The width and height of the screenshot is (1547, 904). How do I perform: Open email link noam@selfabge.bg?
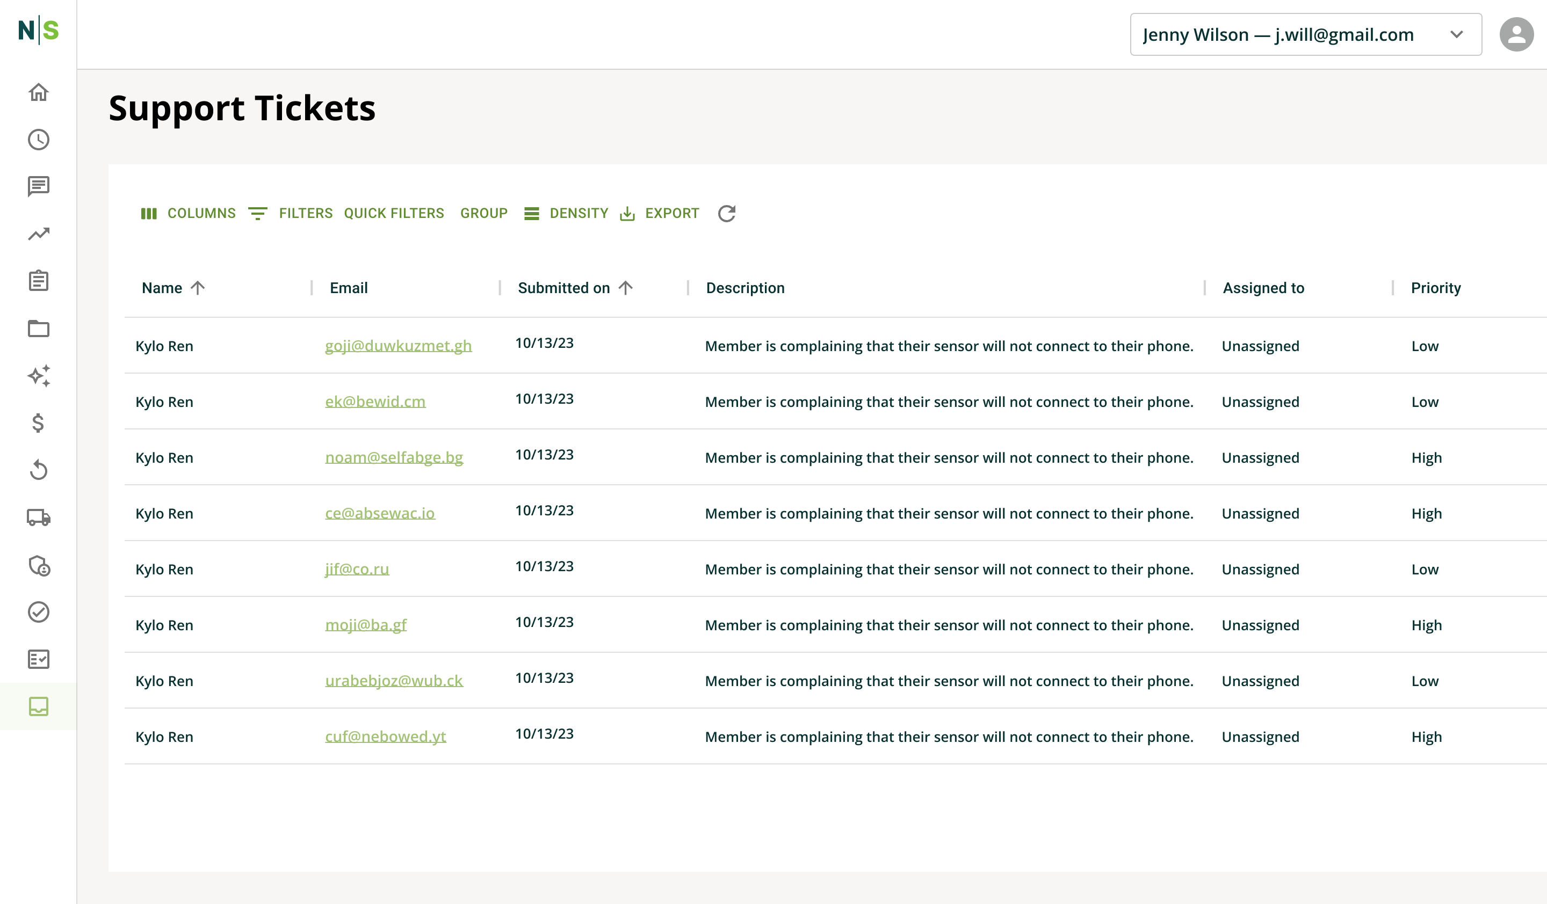(394, 457)
